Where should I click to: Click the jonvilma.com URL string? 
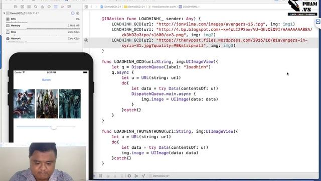(211, 24)
